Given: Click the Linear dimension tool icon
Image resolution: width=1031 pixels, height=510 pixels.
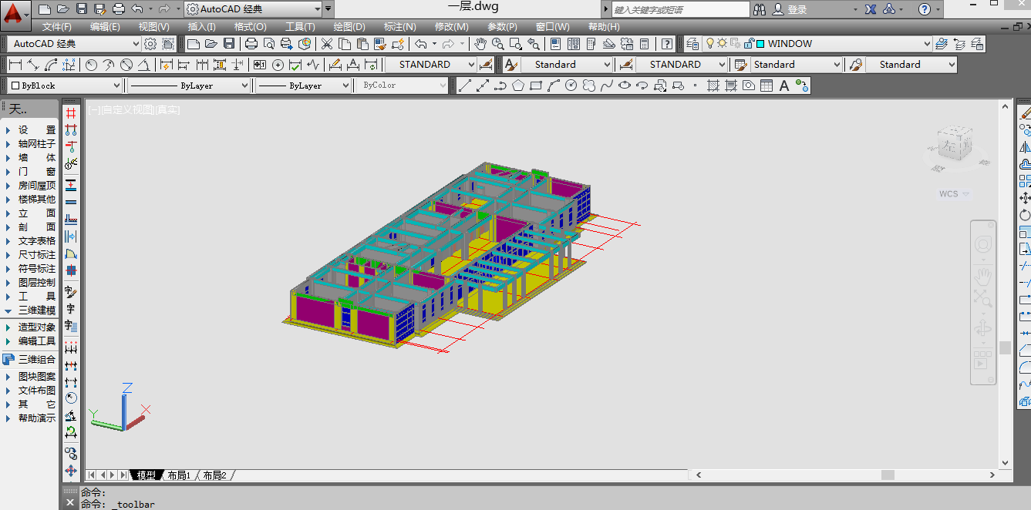Looking at the screenshot, I should [x=15, y=65].
